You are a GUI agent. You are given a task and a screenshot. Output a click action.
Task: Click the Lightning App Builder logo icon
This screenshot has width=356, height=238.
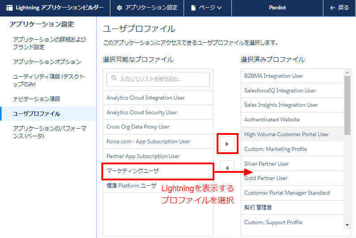point(9,8)
